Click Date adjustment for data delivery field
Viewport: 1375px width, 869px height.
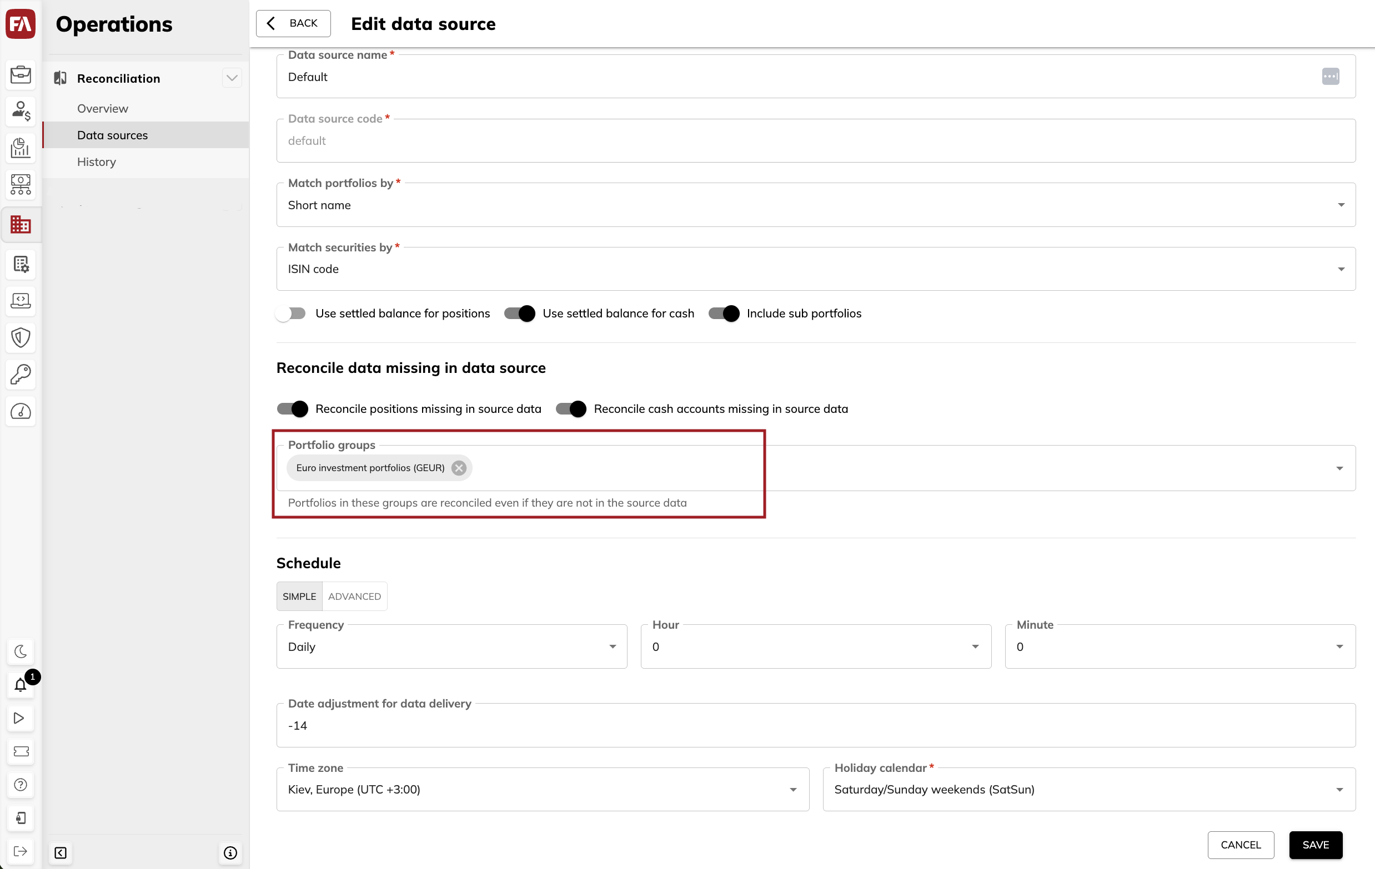[815, 725]
